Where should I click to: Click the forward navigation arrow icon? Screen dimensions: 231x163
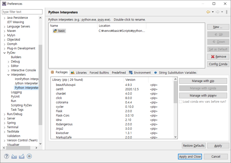218,12
